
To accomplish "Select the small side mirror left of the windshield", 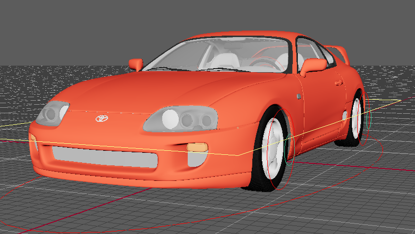I will point(136,64).
